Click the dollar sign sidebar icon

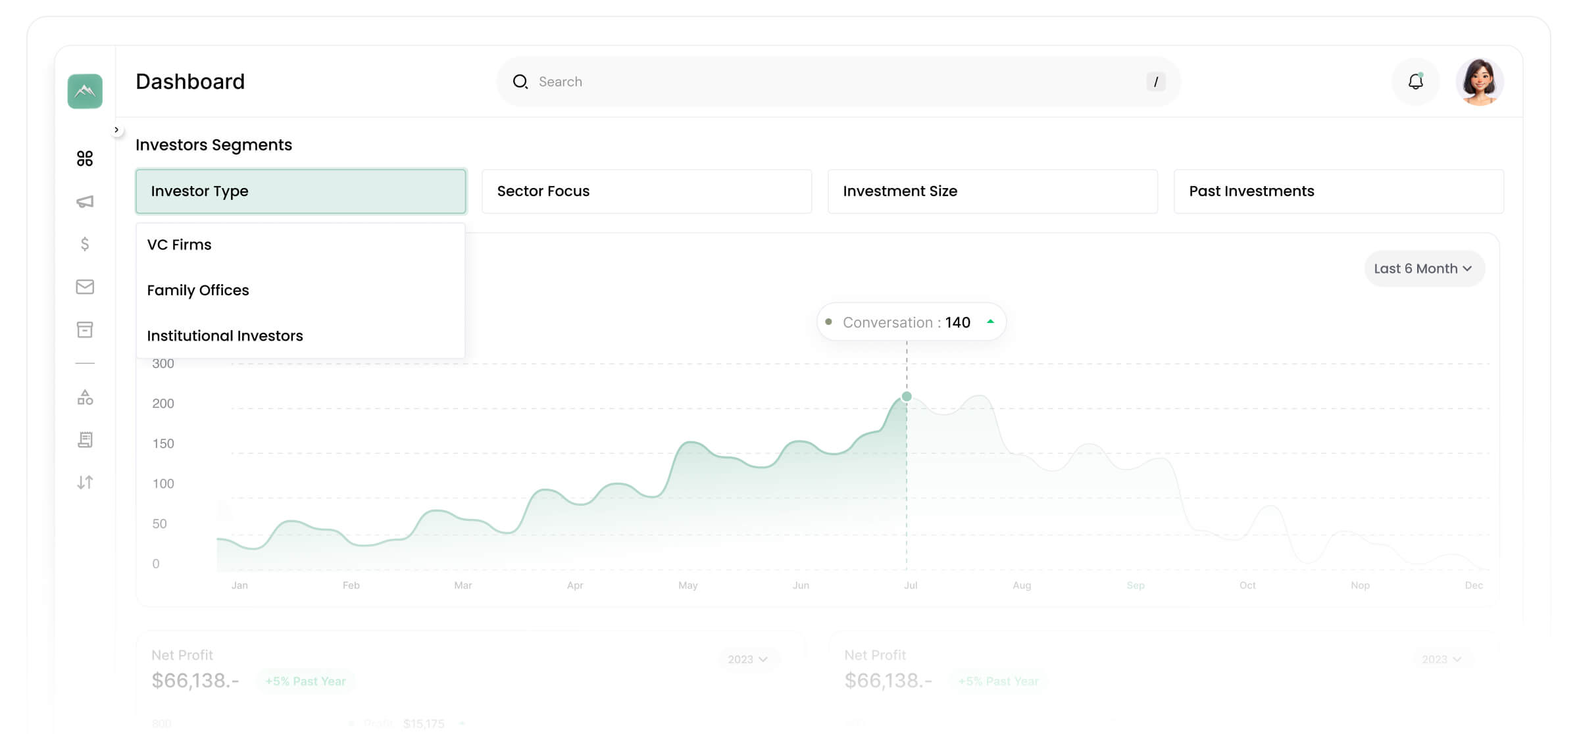[85, 244]
